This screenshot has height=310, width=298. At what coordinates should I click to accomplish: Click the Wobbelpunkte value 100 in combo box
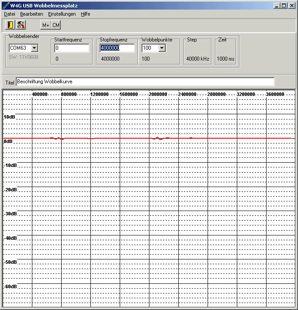149,48
